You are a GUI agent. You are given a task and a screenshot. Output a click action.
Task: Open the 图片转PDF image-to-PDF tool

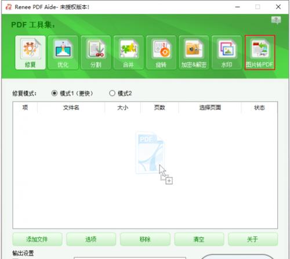260,52
